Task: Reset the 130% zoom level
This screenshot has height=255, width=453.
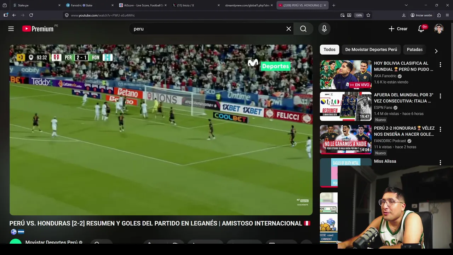Action: coord(359,15)
